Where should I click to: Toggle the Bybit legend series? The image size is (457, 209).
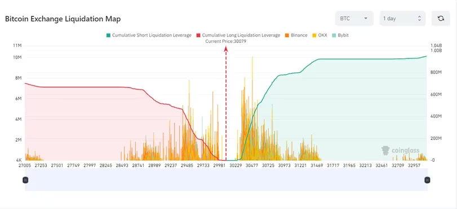click(x=340, y=35)
